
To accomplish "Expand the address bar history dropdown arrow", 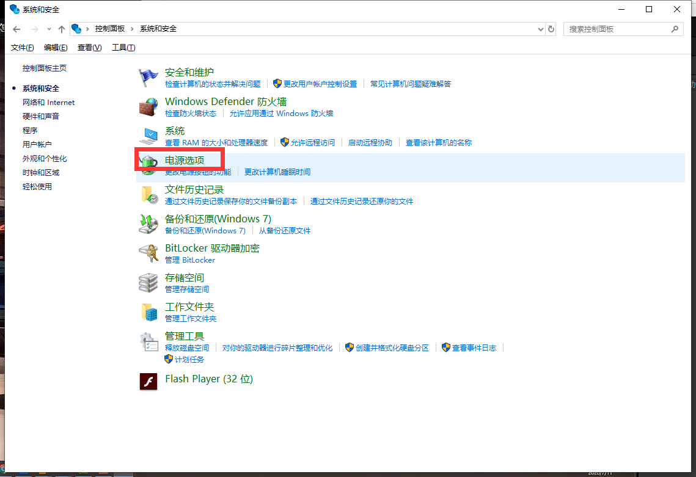I will tap(540, 29).
